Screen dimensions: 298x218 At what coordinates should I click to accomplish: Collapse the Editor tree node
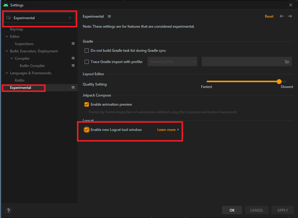point(7,36)
